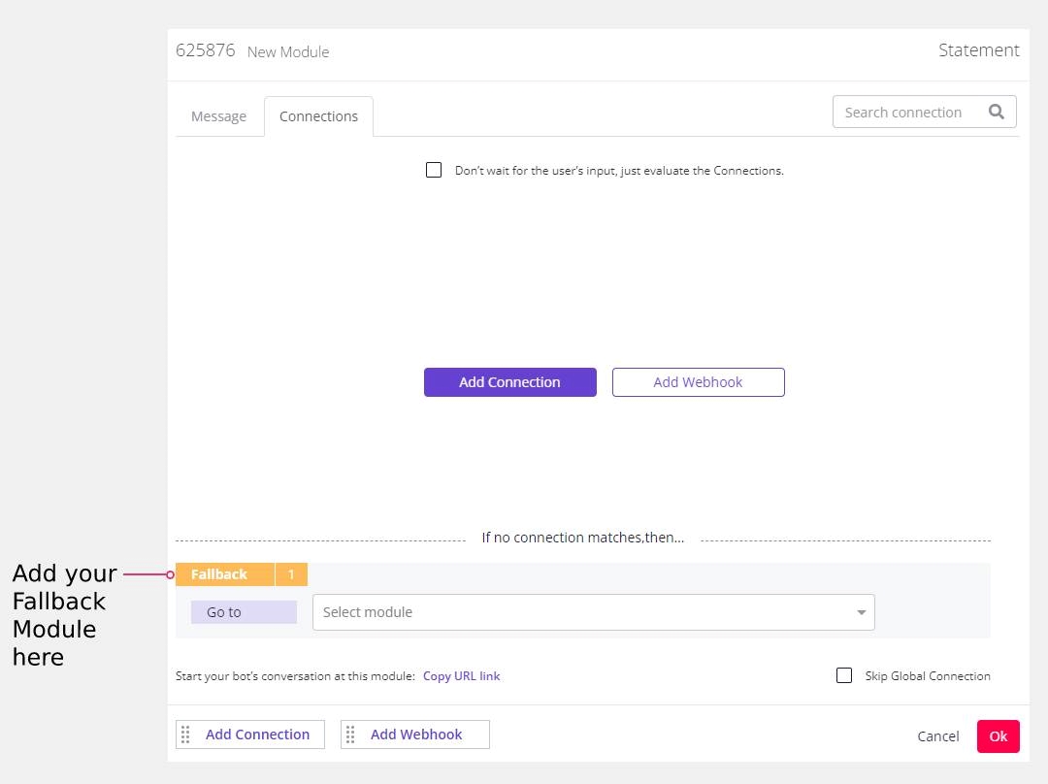Click the purple Add Connection button
Viewport: 1048px width, 784px height.
pyautogui.click(x=509, y=381)
